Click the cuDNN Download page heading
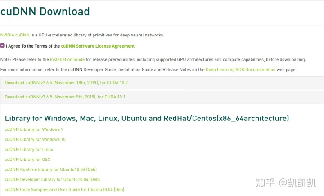The image size is (324, 196). click(45, 12)
